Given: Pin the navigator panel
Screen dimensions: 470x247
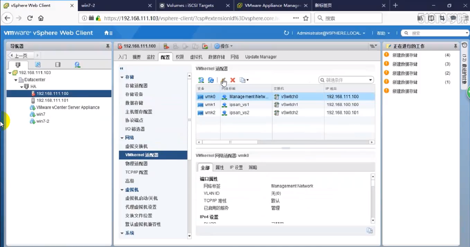Looking at the screenshot, I should pos(108,46).
